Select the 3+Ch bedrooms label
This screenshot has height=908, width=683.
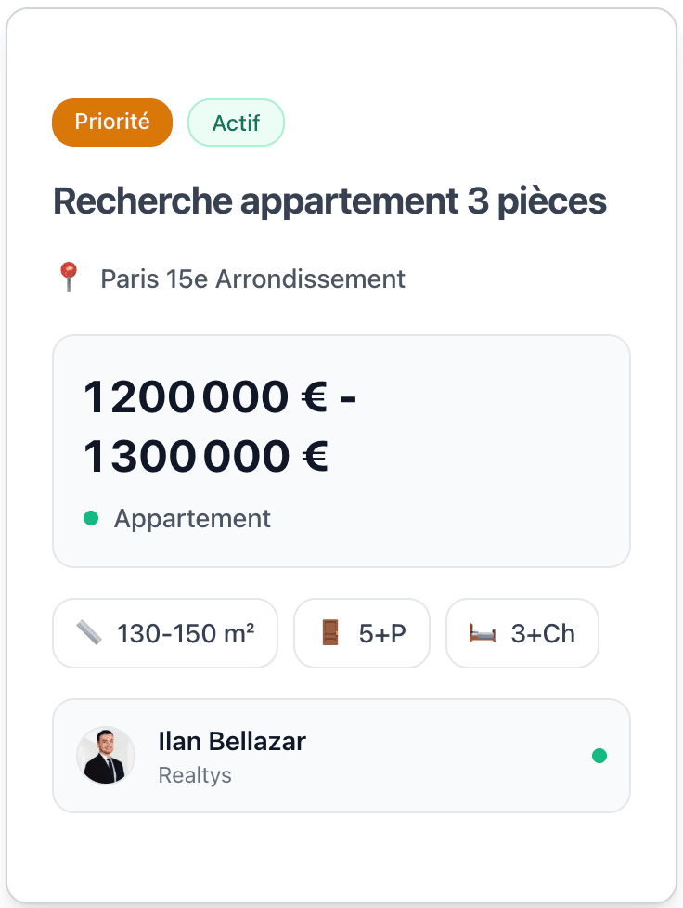click(543, 633)
